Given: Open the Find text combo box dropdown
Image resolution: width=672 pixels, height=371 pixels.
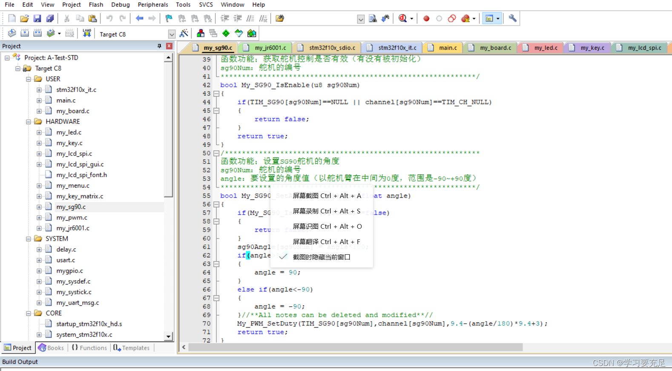Looking at the screenshot, I should pos(361,19).
